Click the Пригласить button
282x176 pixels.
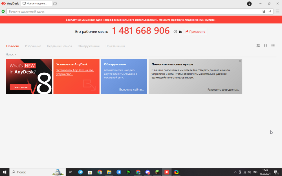point(195,32)
